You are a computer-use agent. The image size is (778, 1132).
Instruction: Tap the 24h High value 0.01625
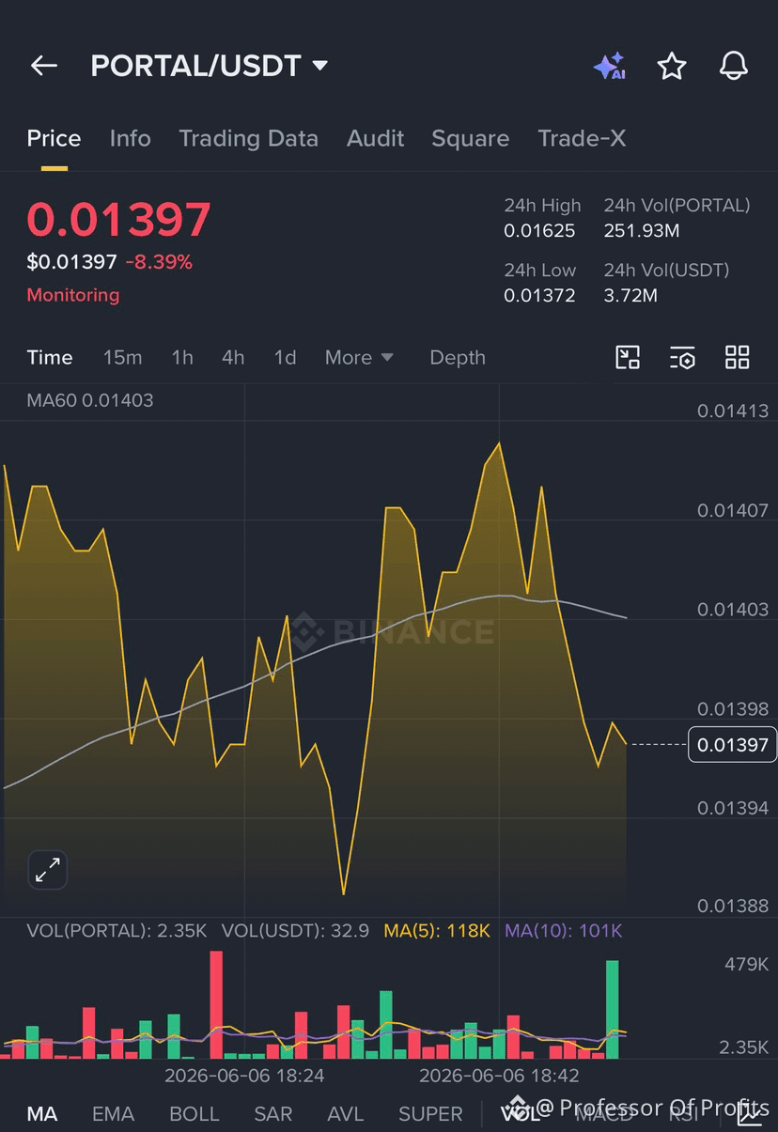(539, 231)
